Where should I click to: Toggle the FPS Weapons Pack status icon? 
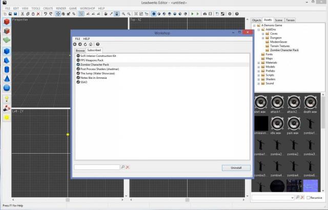78,60
